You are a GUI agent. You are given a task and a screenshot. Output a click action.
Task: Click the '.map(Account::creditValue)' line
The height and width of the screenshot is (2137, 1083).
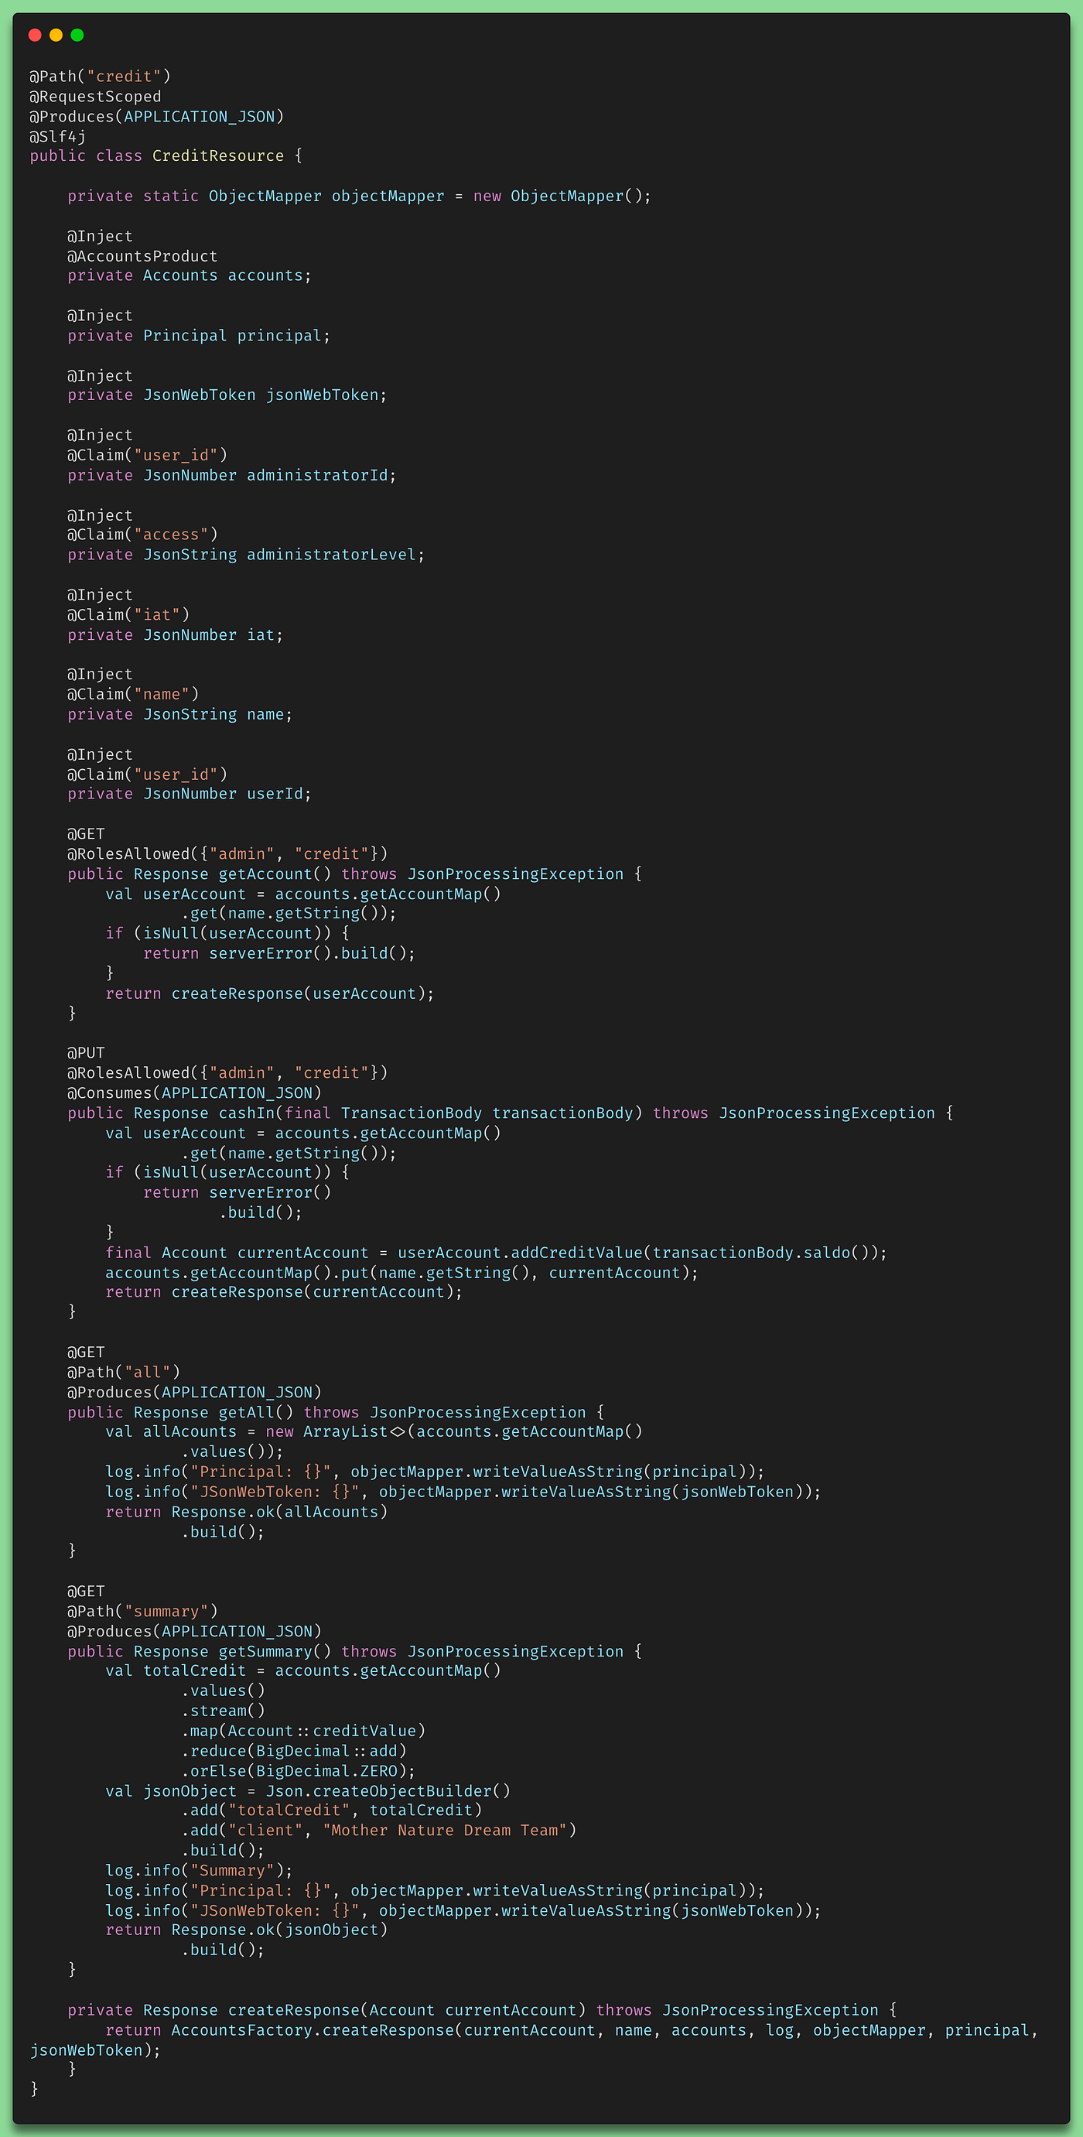[303, 1731]
